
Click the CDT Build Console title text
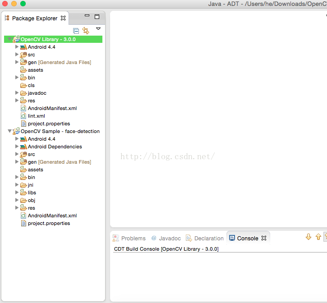[x=166, y=249]
